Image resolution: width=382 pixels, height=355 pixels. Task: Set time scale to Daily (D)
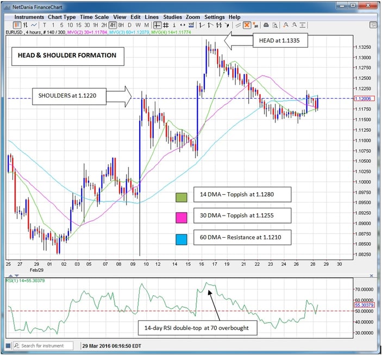pos(130,25)
